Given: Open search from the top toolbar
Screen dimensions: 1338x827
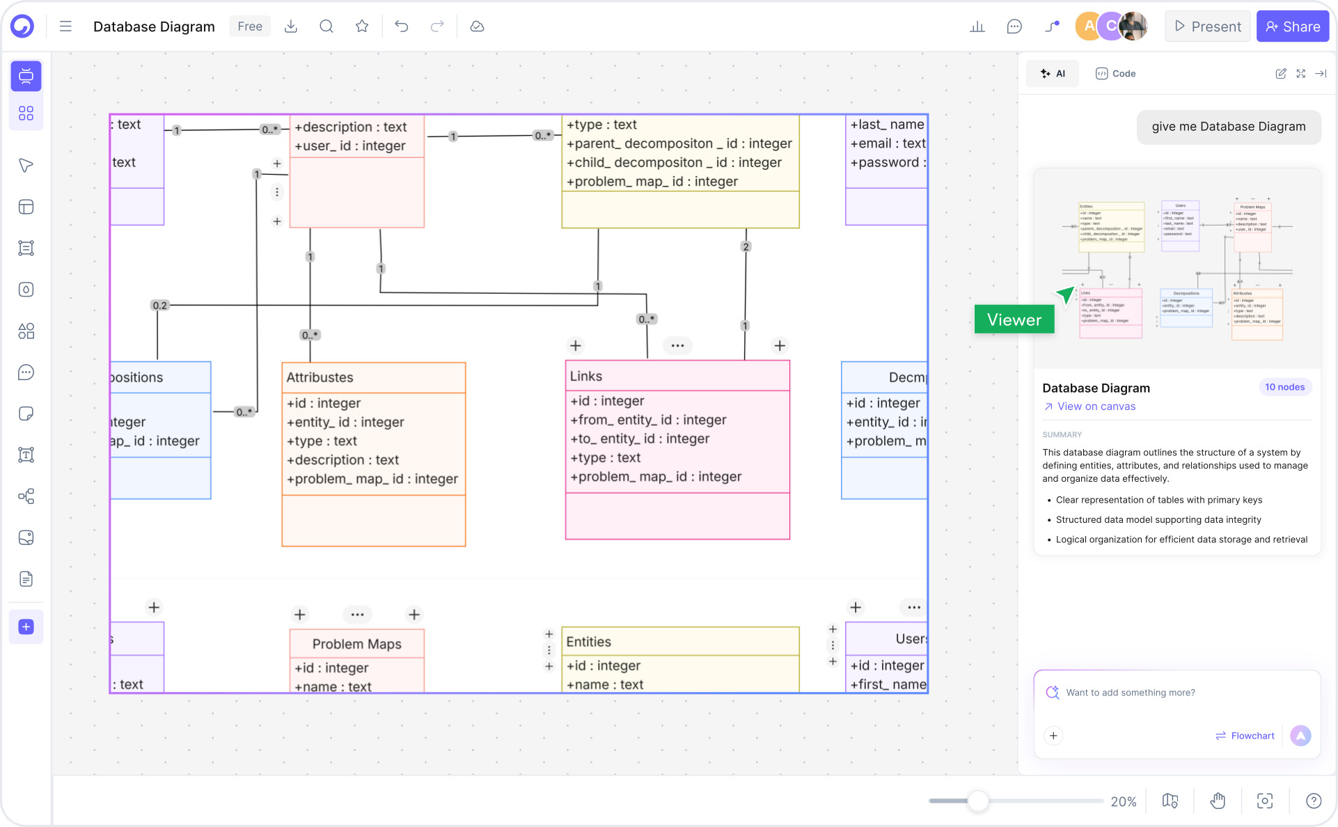Looking at the screenshot, I should (x=326, y=26).
